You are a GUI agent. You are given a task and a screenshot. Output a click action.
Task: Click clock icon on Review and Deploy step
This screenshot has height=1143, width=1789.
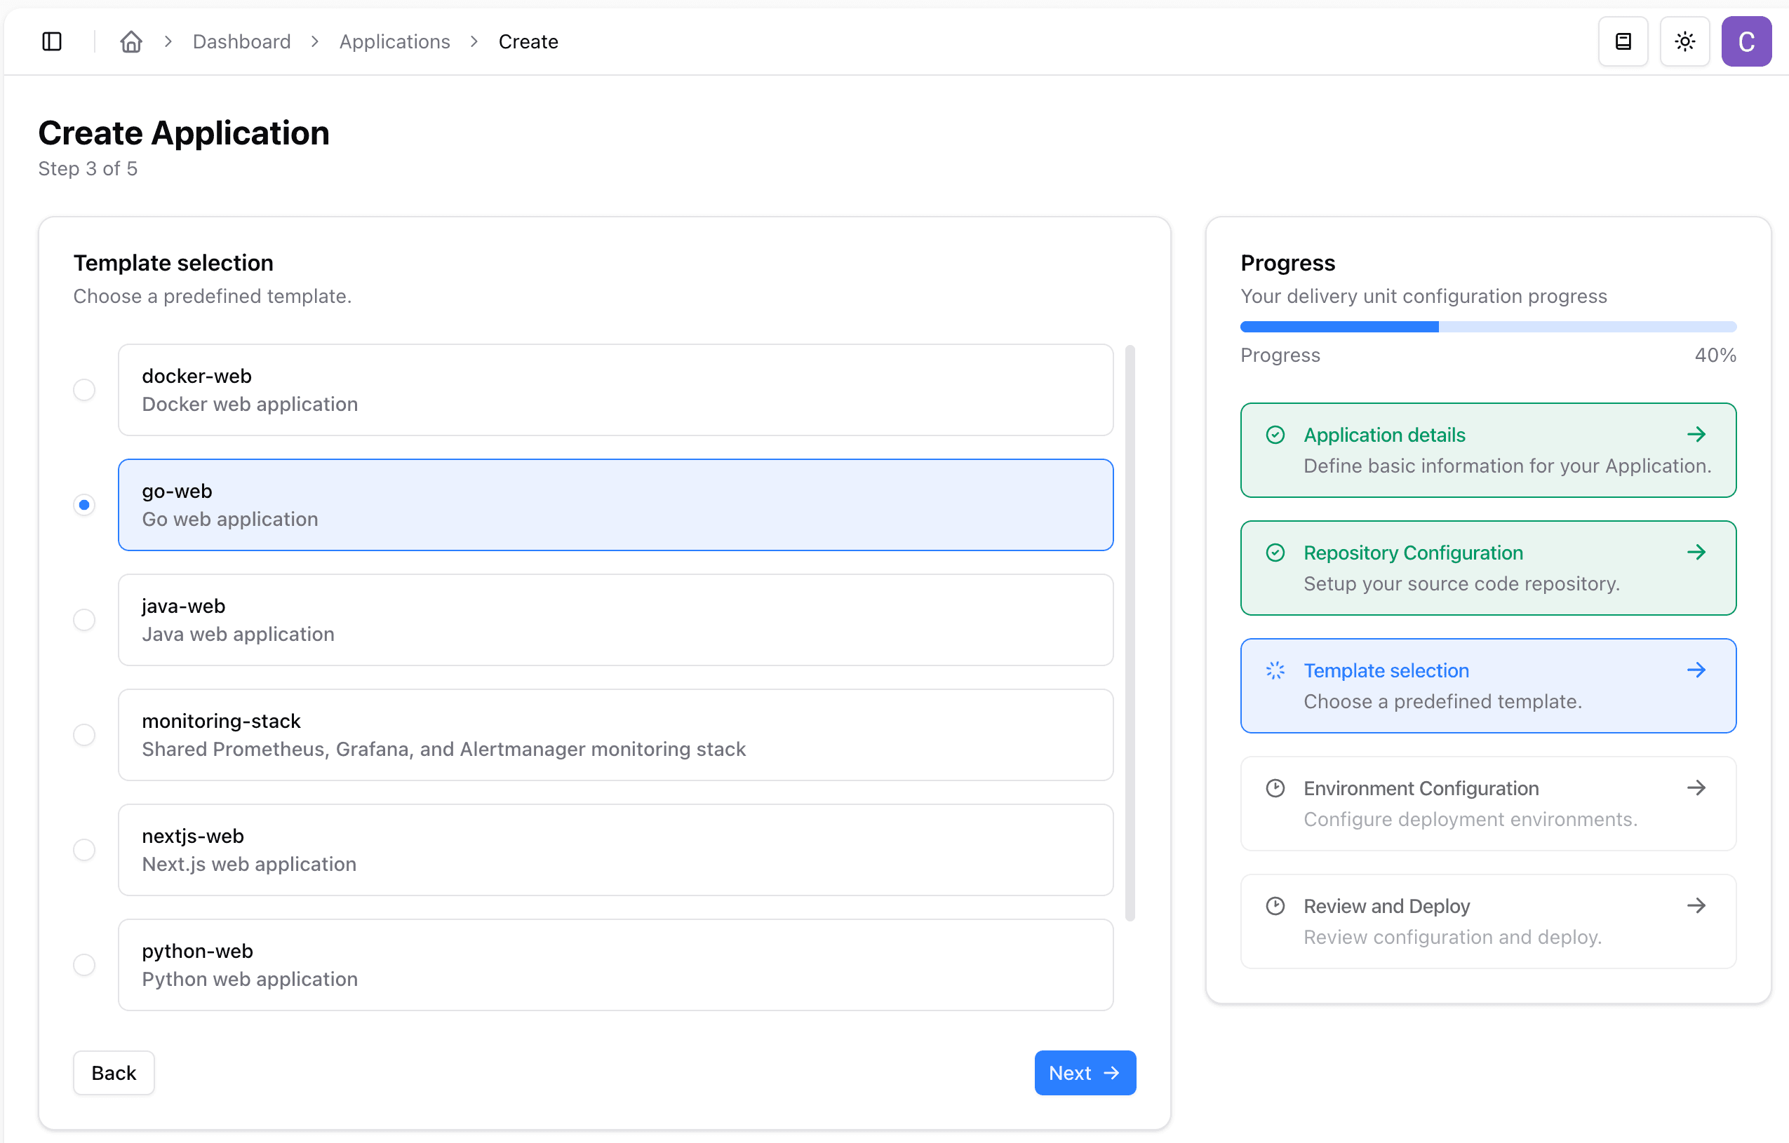pyautogui.click(x=1275, y=906)
